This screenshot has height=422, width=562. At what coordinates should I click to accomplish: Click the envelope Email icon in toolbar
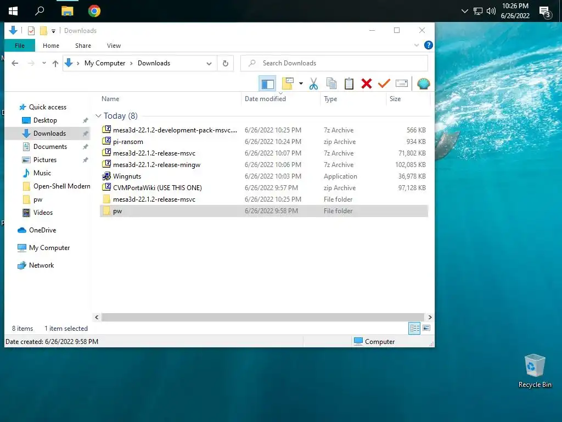tap(401, 84)
